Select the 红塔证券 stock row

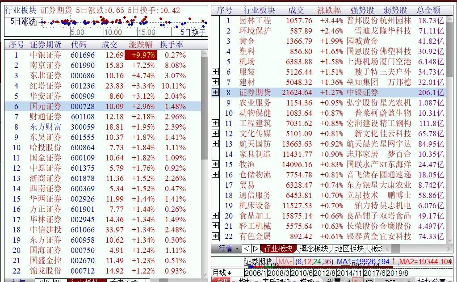pos(103,86)
